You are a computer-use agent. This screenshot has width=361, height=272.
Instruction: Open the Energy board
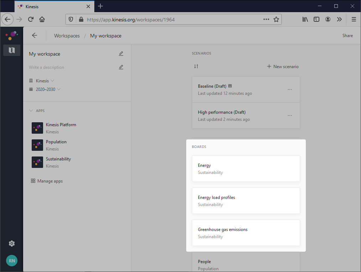click(246, 169)
